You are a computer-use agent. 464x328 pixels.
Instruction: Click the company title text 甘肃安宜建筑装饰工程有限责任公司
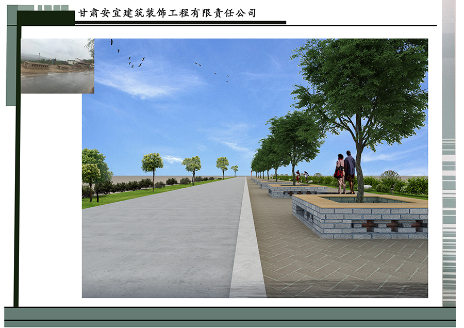coord(167,13)
